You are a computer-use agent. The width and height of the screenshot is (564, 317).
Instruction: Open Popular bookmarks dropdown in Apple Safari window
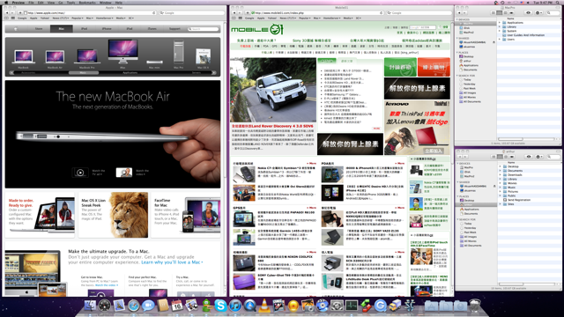pyautogui.click(x=77, y=18)
